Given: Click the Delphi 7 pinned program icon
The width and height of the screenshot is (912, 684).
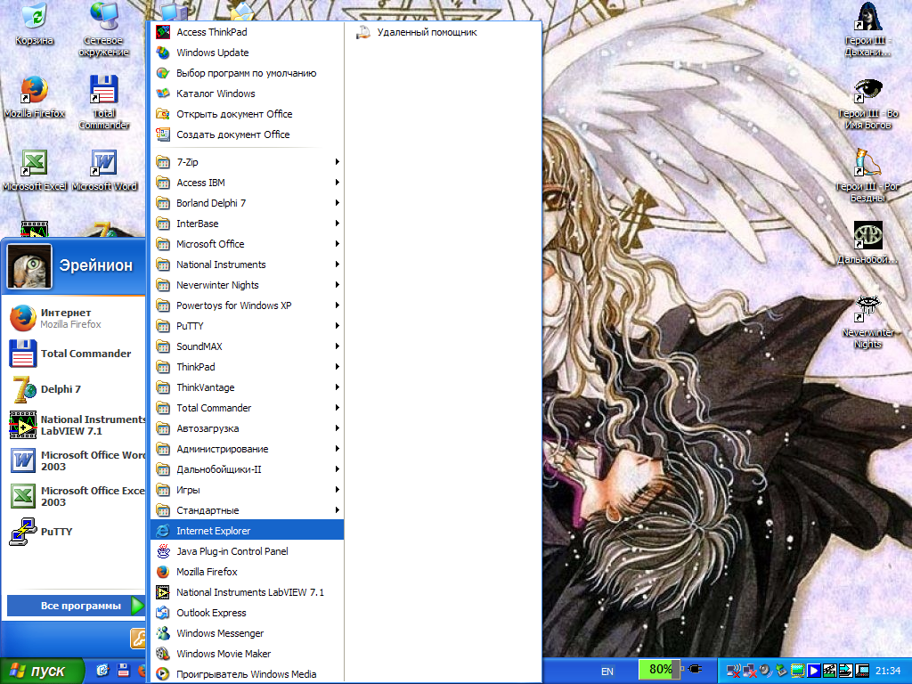Looking at the screenshot, I should 23,389.
